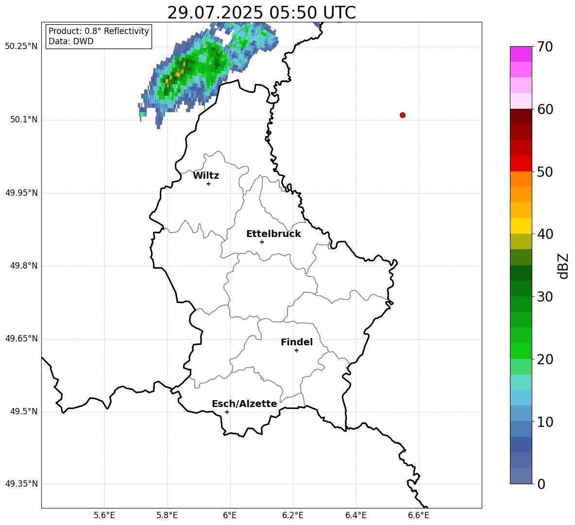Screen dimensions: 575x525
Task: Click the title 29.07.2025 05:50 UTC
Action: 261,13
